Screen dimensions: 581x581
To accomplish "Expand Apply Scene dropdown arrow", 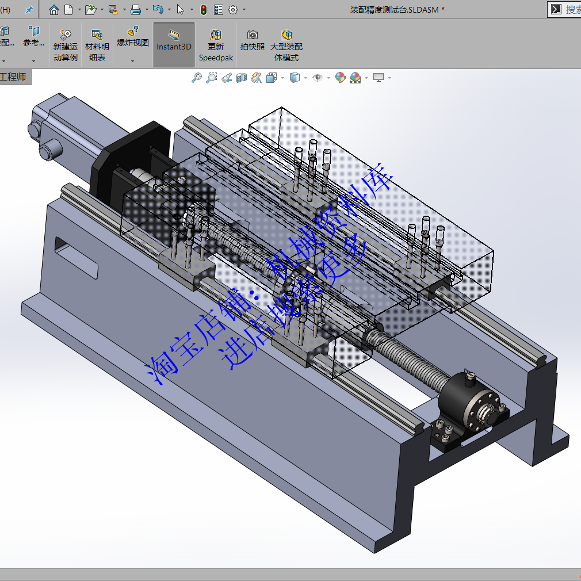I will point(366,78).
